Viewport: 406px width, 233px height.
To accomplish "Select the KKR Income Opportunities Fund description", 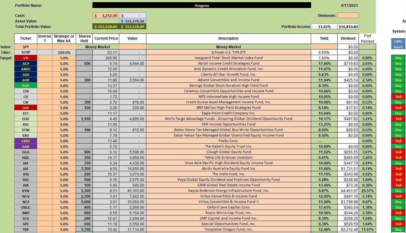I will [229, 124].
